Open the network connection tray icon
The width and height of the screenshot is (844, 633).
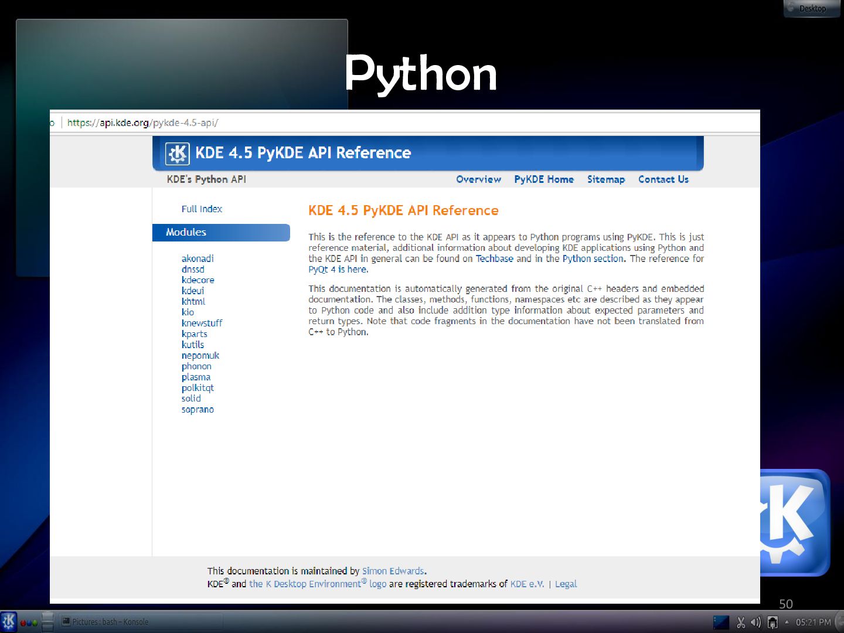pos(772,622)
